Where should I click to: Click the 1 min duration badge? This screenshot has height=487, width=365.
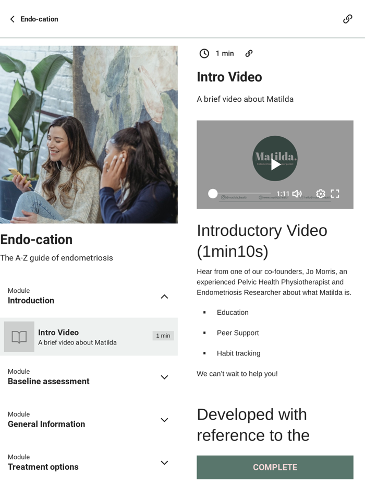[163, 336]
